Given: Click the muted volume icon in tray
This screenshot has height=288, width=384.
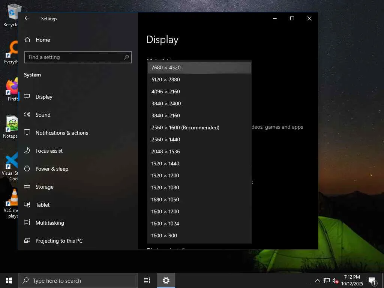Looking at the screenshot, I should (335, 280).
